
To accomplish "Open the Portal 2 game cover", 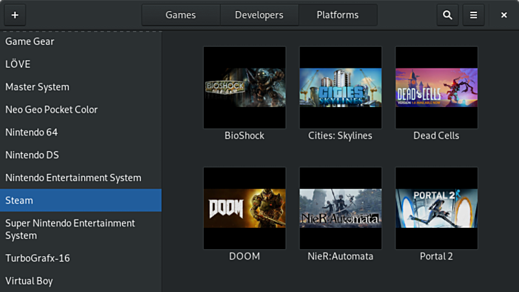I will [x=436, y=208].
